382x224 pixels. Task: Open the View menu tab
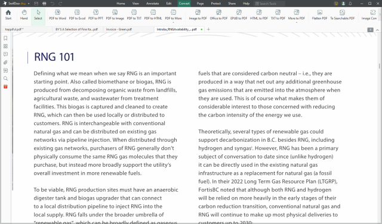(135, 4)
